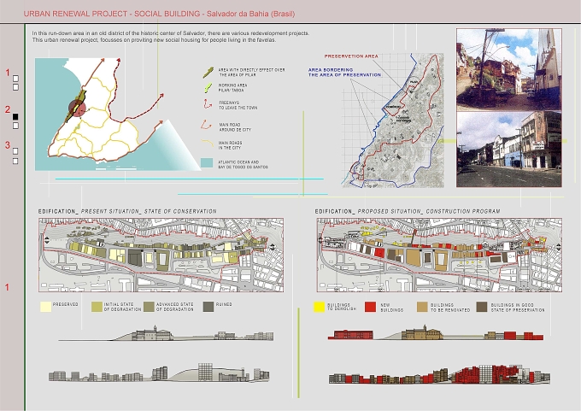Click the red New Buildings legend swatch

point(371,307)
